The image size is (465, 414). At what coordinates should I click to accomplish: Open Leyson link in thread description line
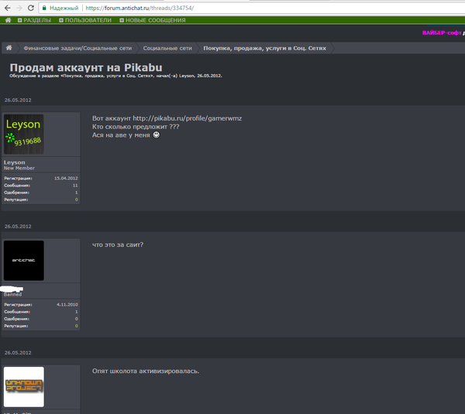click(187, 76)
